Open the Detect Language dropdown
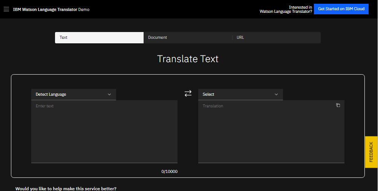The height and width of the screenshot is (191, 378). (73, 95)
